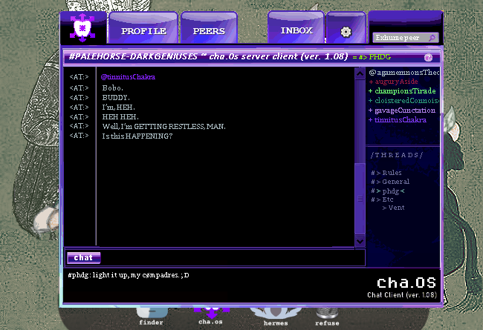The height and width of the screenshot is (330, 483).
Task: Click the message input field above chat button
Action: (x=230, y=257)
